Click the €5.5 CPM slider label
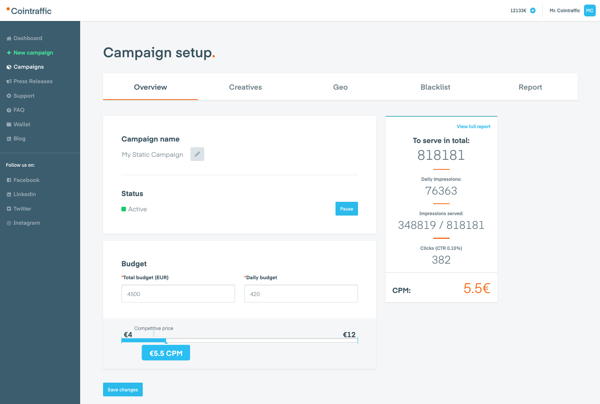The image size is (600, 404). point(166,353)
